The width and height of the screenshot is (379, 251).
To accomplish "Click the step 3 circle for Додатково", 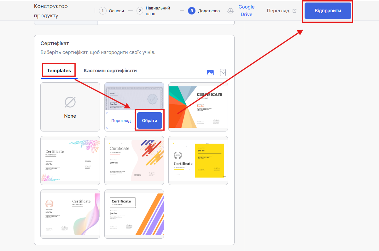I will pos(191,11).
